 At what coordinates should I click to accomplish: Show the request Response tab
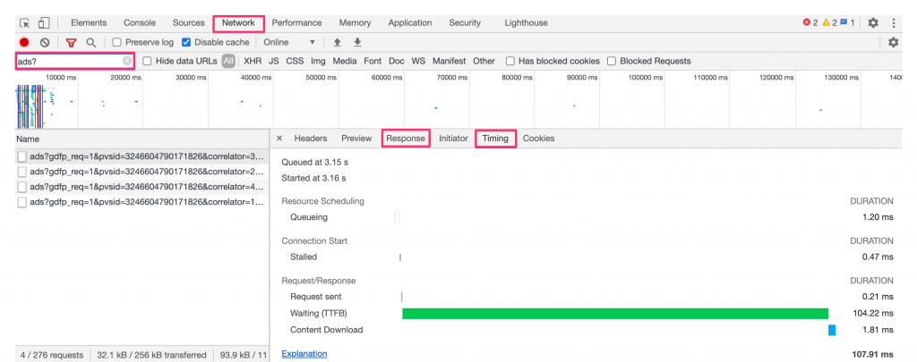[406, 139]
